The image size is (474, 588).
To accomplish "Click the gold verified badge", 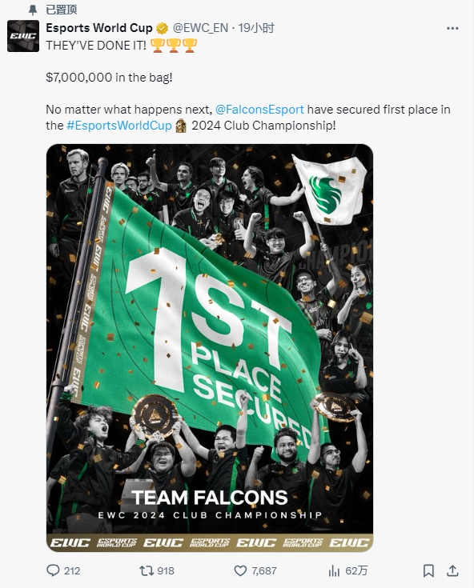I will (x=162, y=28).
